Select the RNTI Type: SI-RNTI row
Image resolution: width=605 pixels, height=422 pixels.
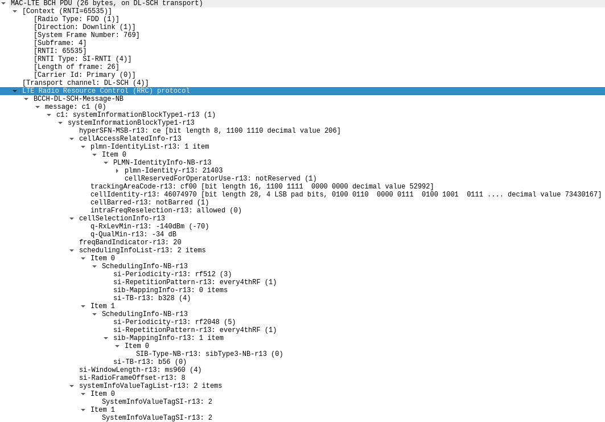83,59
